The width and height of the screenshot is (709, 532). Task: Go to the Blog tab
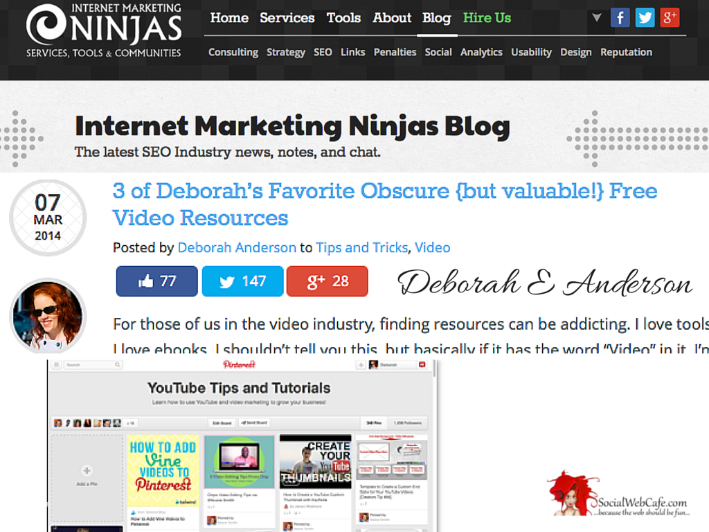[x=437, y=18]
